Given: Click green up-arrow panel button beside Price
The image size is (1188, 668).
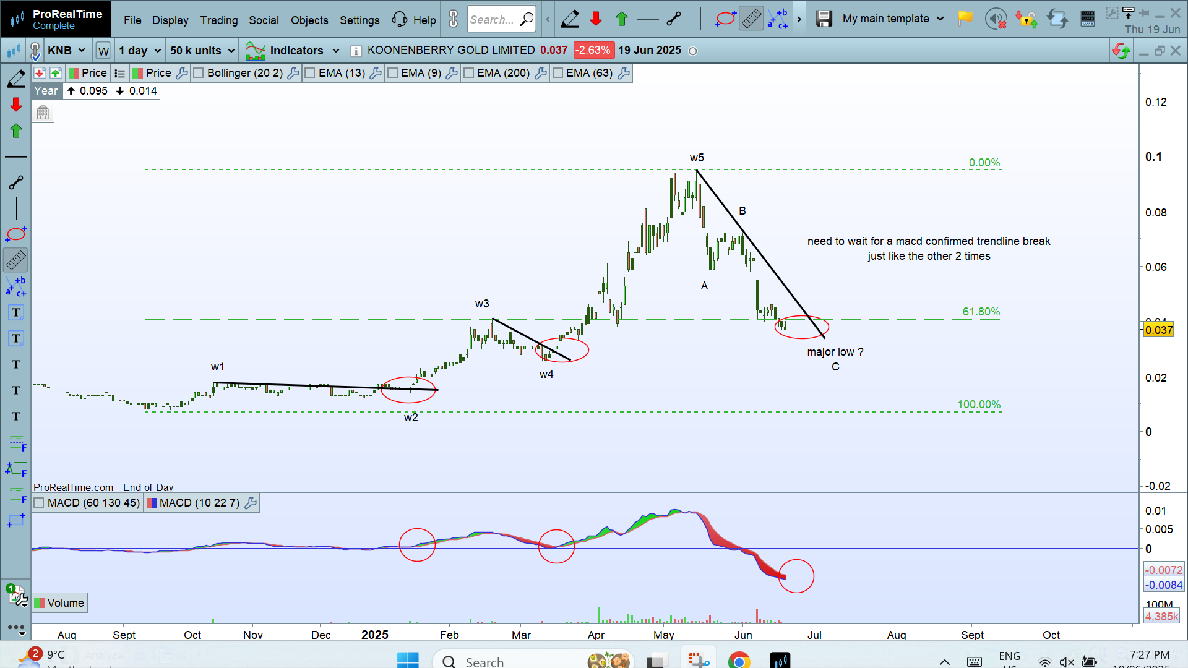Looking at the screenshot, I should 56,73.
